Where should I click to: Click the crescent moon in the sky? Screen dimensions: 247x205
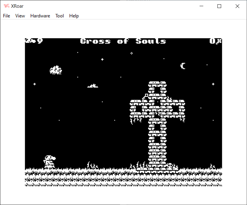pos(183,66)
